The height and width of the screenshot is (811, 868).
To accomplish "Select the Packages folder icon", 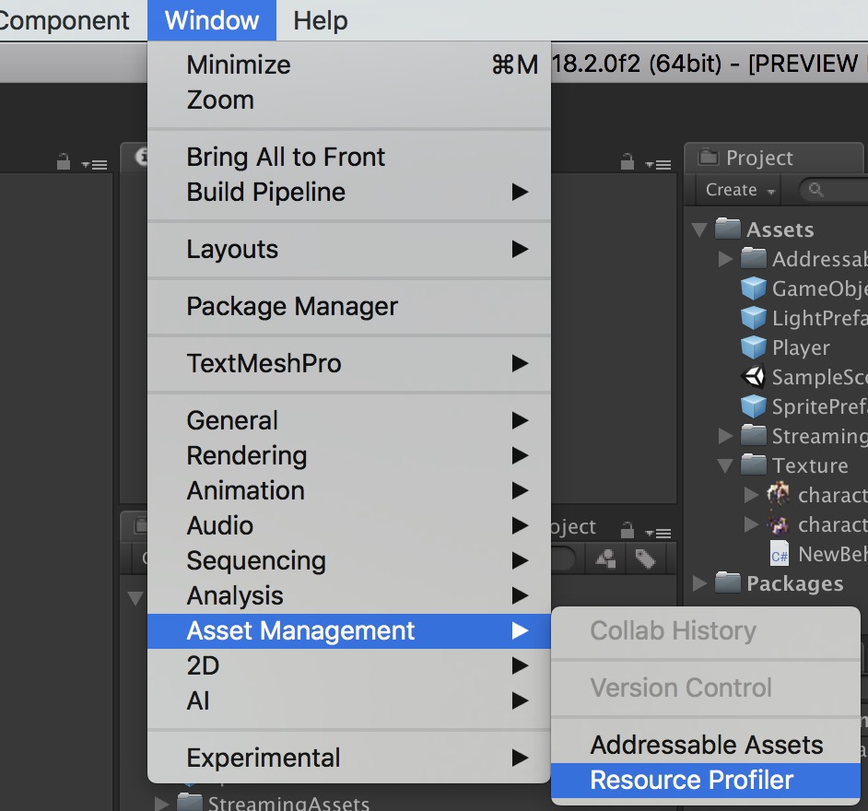I will (727, 582).
